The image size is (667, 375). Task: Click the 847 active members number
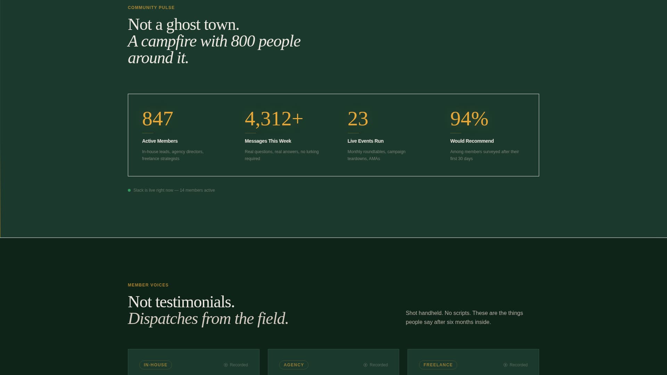coord(157,119)
